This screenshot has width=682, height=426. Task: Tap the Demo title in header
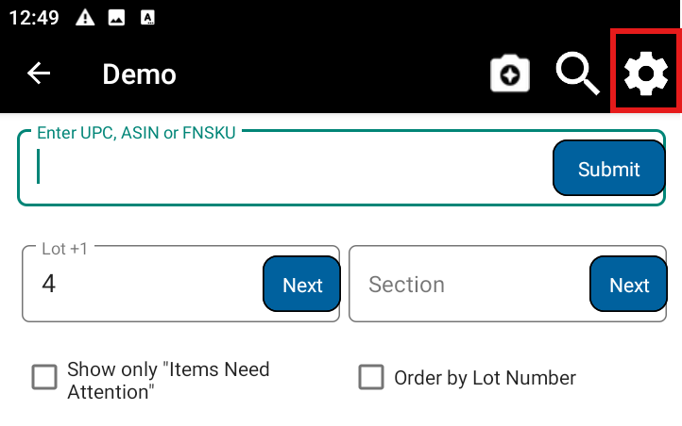click(x=139, y=74)
